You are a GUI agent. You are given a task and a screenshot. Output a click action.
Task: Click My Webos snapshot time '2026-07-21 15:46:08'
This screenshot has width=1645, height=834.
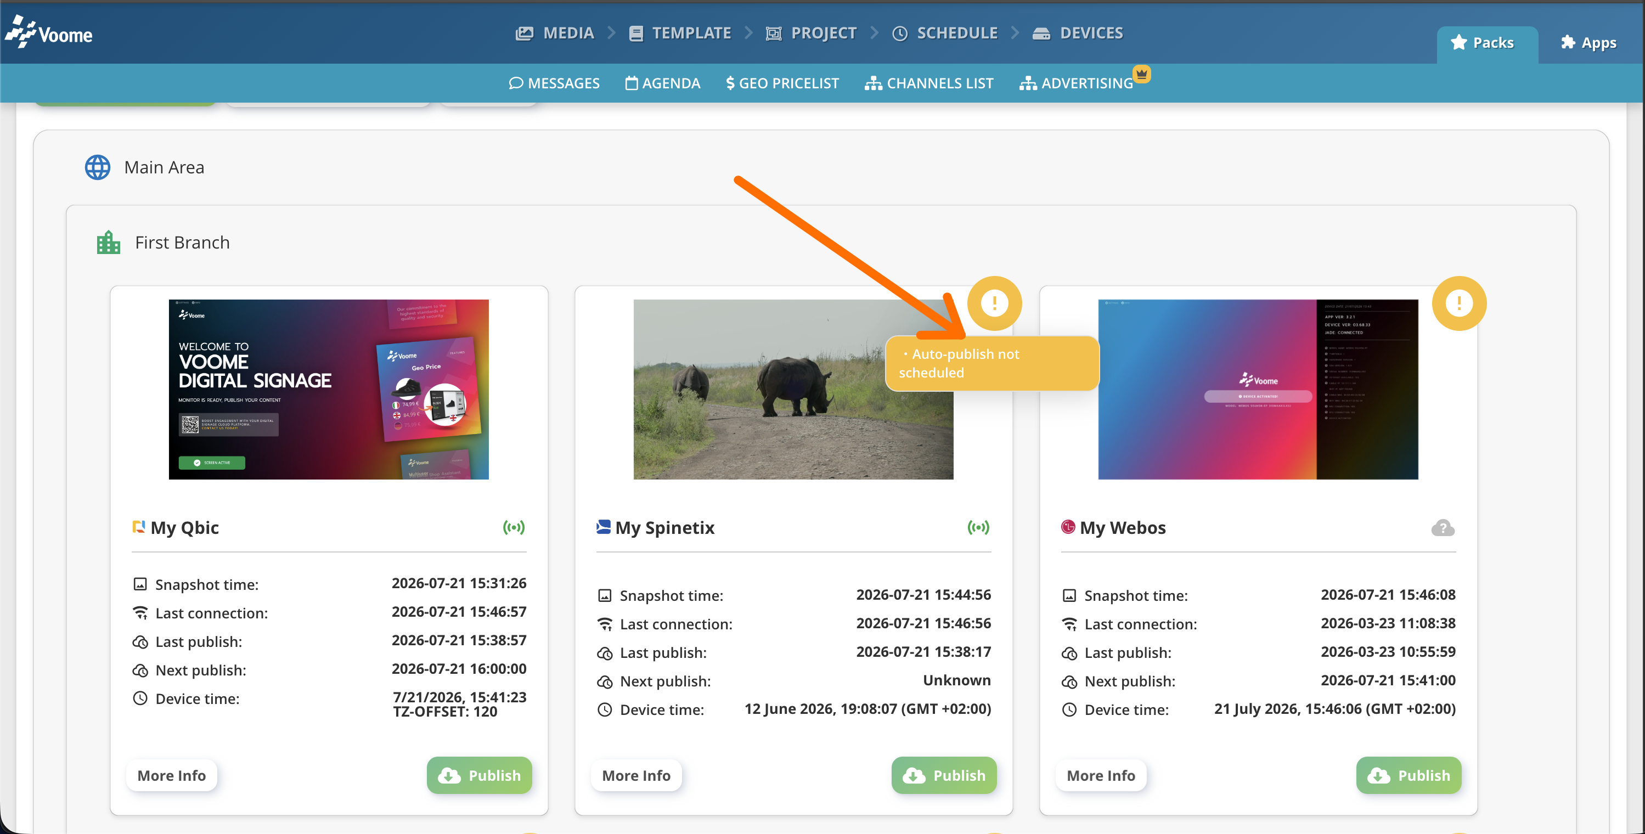click(1388, 595)
